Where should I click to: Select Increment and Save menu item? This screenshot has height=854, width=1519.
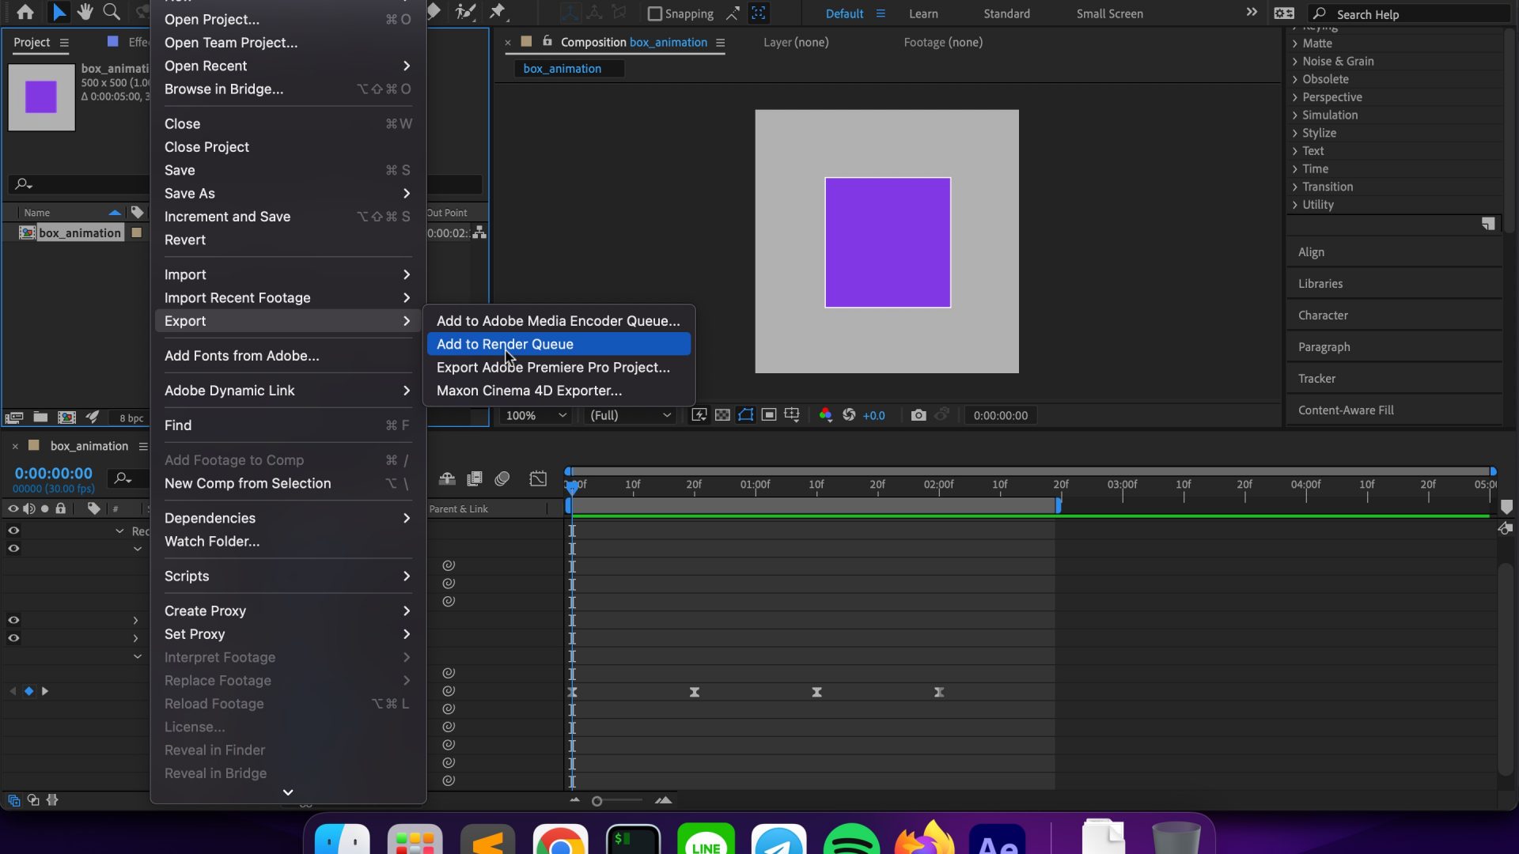227,217
